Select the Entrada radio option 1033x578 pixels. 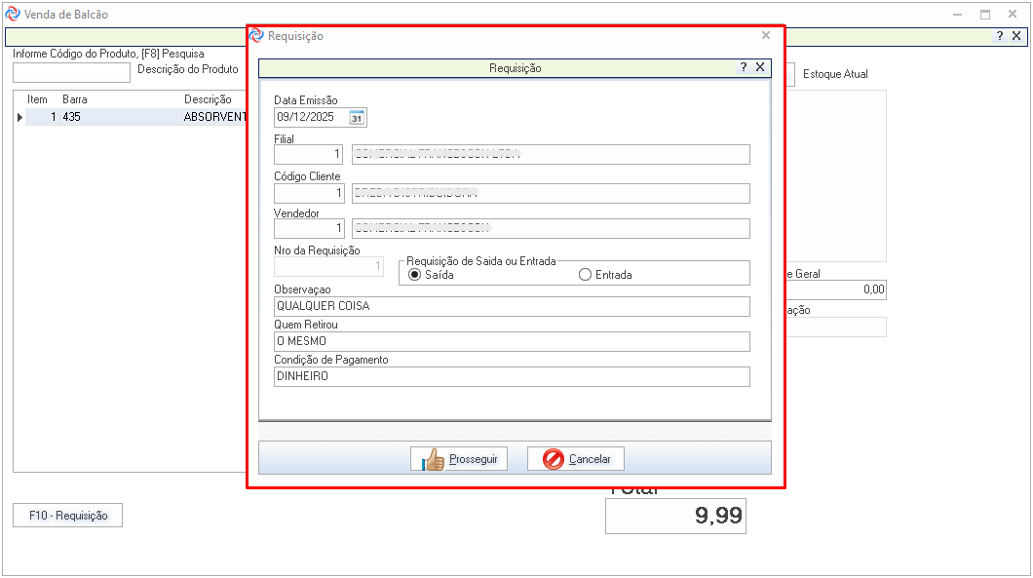pos(585,275)
